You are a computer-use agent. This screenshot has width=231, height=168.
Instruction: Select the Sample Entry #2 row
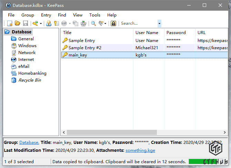(85, 48)
